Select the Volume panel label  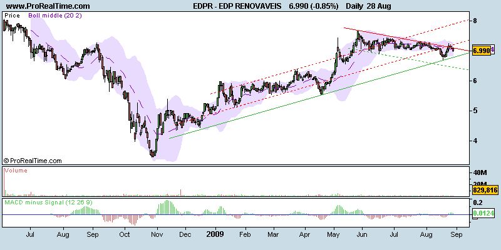click(x=16, y=171)
